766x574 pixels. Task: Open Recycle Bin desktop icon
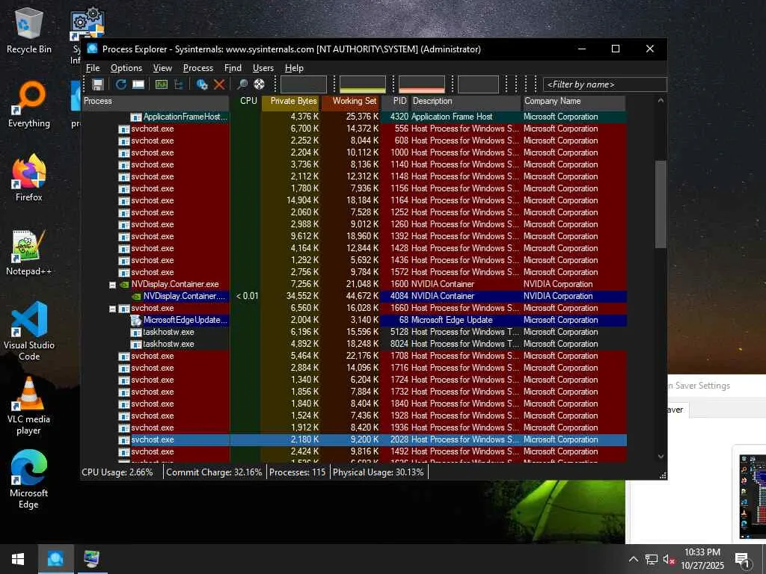[x=29, y=29]
